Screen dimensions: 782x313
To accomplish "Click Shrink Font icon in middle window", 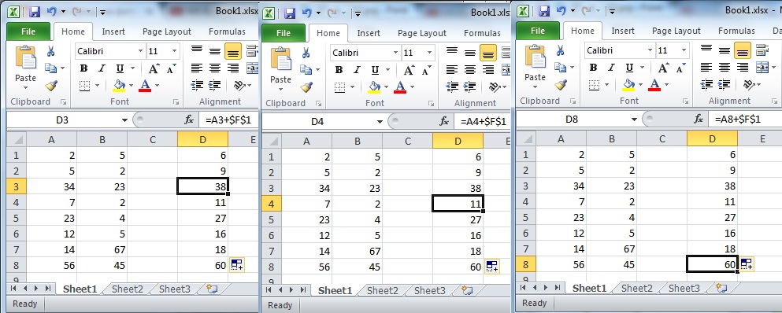I will coord(426,70).
